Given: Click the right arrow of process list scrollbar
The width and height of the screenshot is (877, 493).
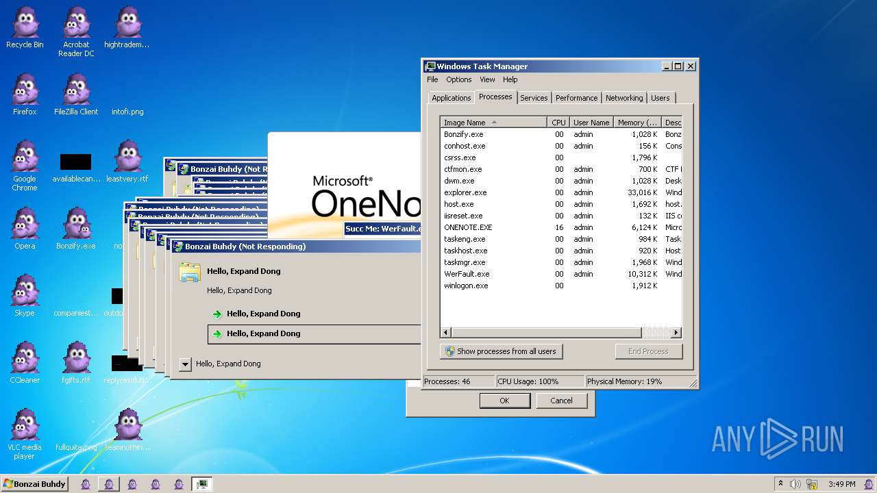Looking at the screenshot, I should [676, 333].
